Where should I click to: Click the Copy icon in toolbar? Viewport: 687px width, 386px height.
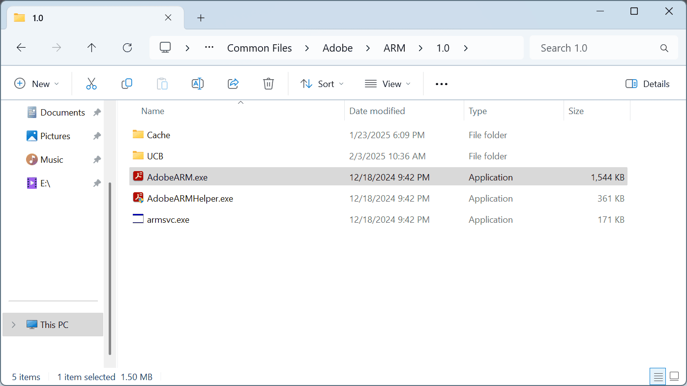pyautogui.click(x=127, y=84)
